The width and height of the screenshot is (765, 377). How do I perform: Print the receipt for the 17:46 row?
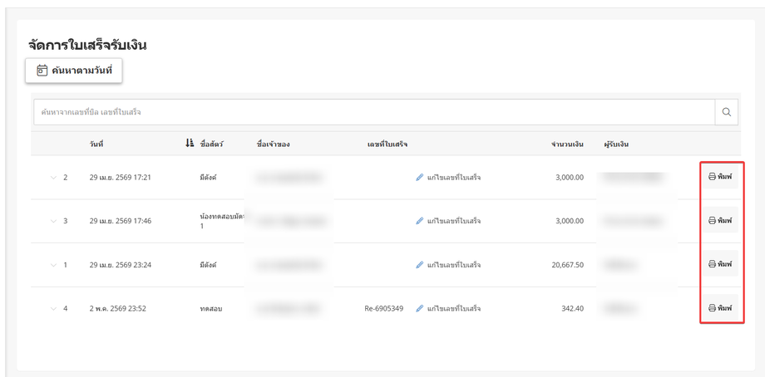click(x=720, y=220)
